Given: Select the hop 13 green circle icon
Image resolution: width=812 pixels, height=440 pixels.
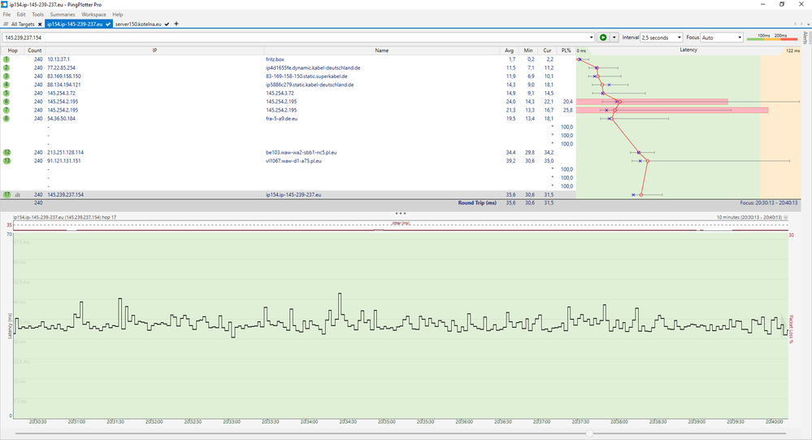Looking at the screenshot, I should pyautogui.click(x=7, y=161).
